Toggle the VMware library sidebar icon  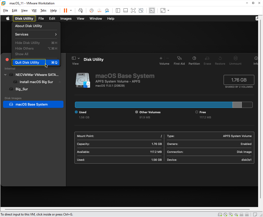[118, 10]
